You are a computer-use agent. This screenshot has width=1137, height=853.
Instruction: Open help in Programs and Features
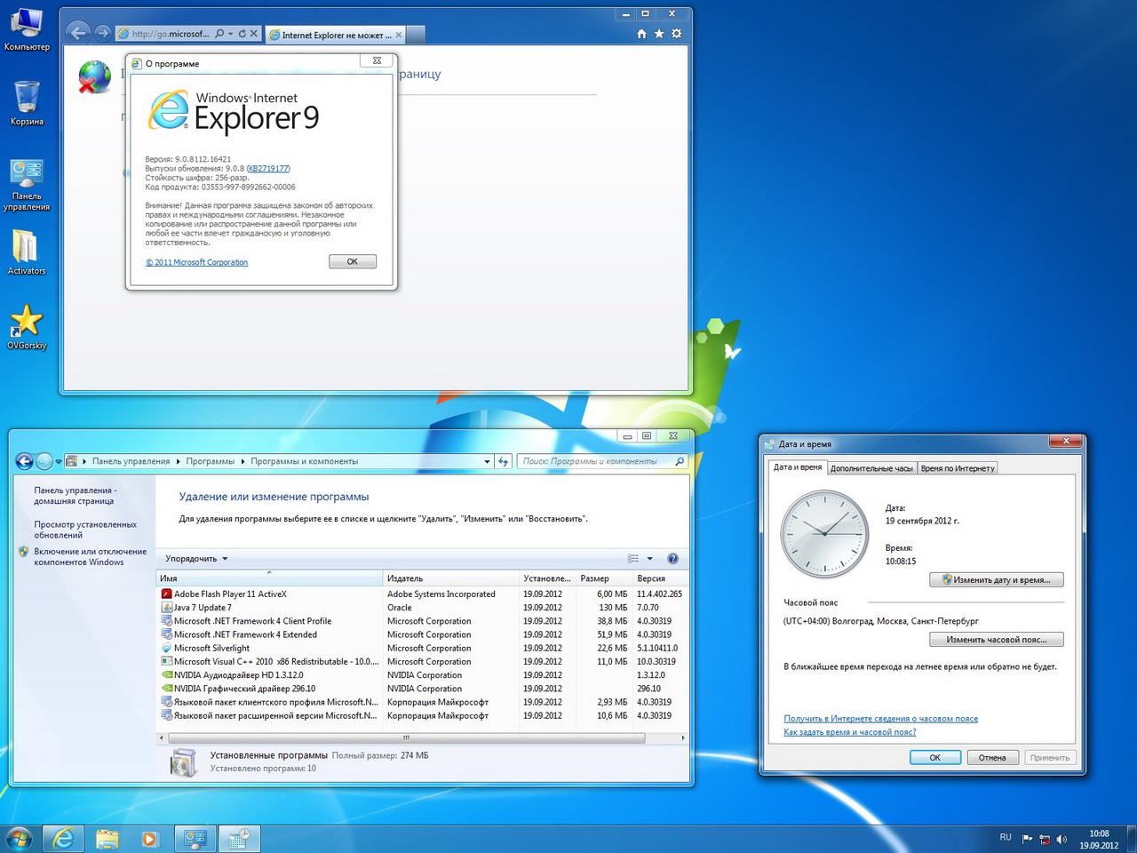coord(672,559)
